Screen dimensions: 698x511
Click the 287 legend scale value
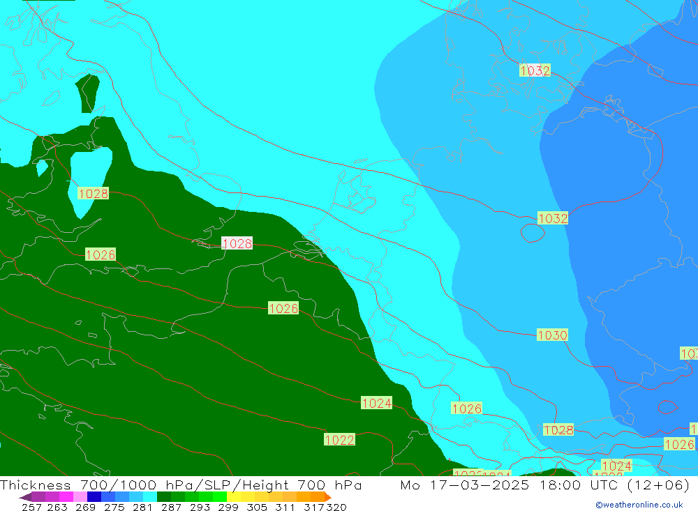click(172, 507)
